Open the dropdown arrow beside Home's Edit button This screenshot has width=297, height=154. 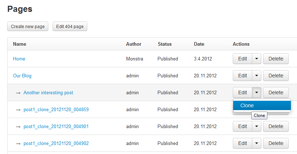pos(256,59)
